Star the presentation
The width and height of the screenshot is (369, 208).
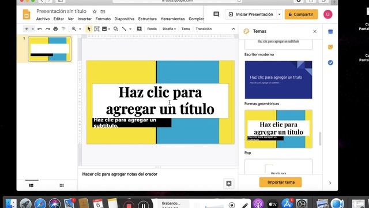pyautogui.click(x=95, y=12)
